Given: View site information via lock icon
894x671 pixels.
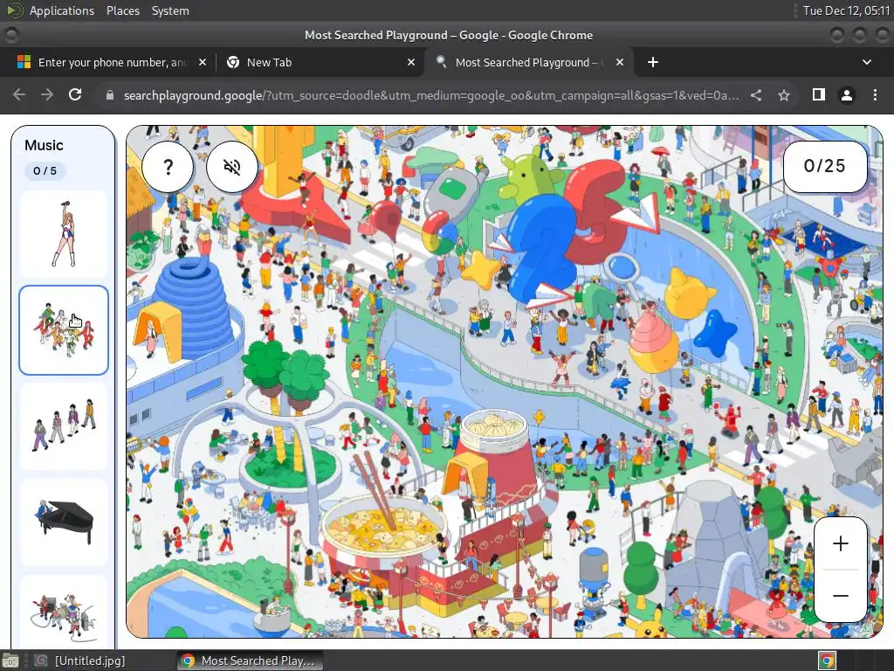Looking at the screenshot, I should tap(109, 95).
